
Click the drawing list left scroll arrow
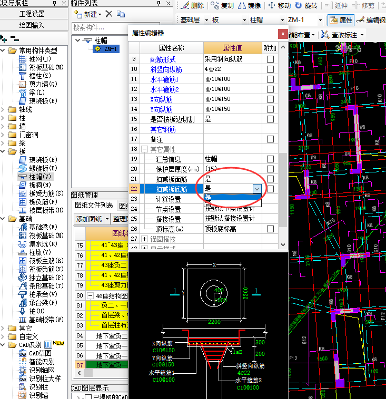[x=79, y=373]
